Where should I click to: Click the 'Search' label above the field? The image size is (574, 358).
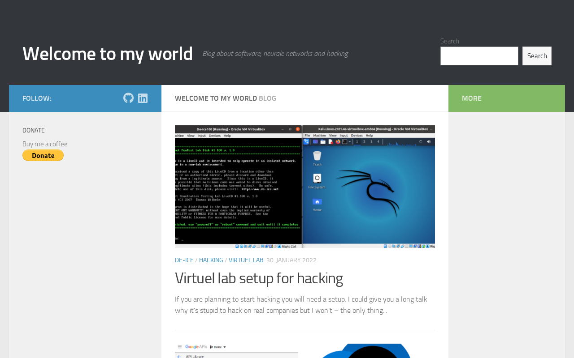(450, 41)
